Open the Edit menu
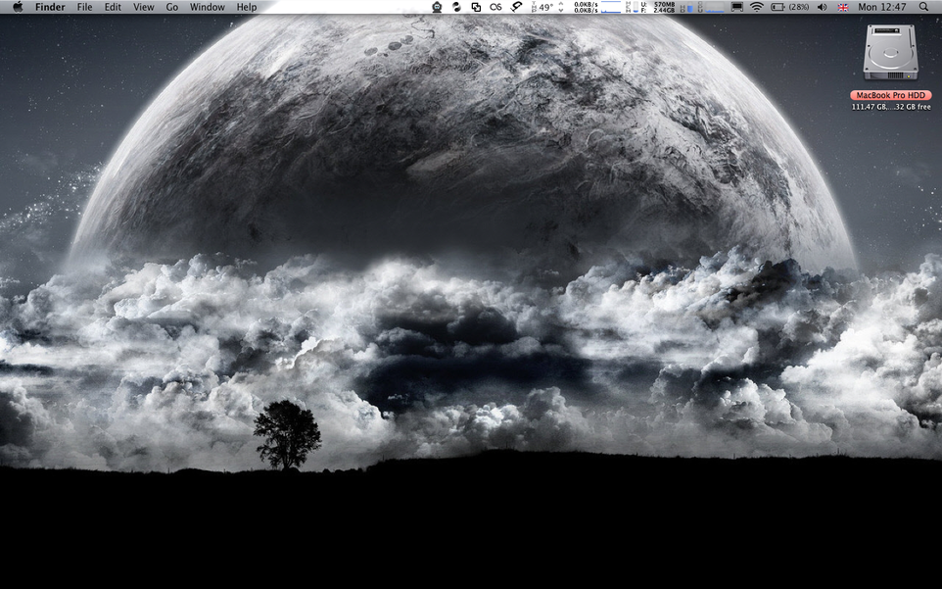This screenshot has height=589, width=942. tap(113, 7)
